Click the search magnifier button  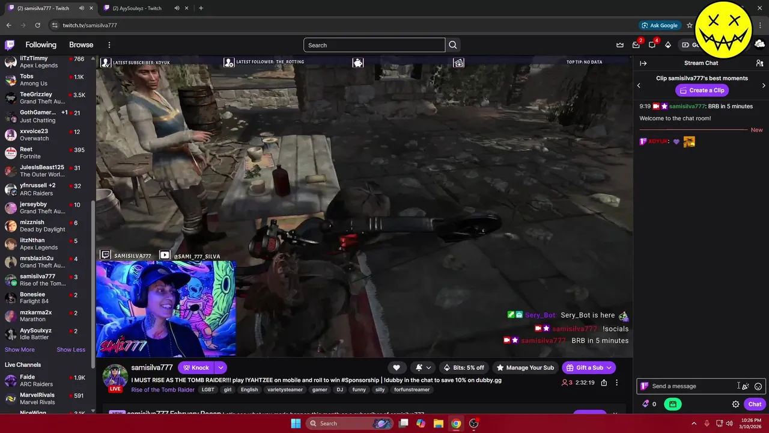[x=453, y=45]
